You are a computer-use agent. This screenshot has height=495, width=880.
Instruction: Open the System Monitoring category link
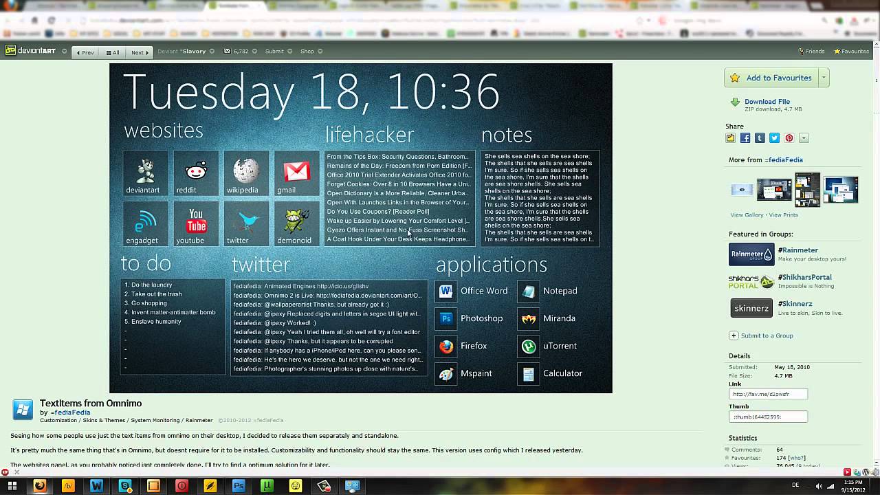pyautogui.click(x=155, y=420)
